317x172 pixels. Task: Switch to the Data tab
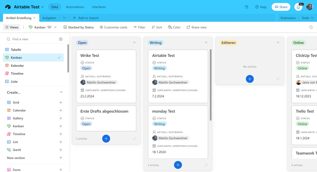pyautogui.click(x=55, y=7)
